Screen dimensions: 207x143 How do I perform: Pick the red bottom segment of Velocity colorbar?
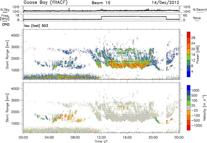pyautogui.click(x=189, y=128)
